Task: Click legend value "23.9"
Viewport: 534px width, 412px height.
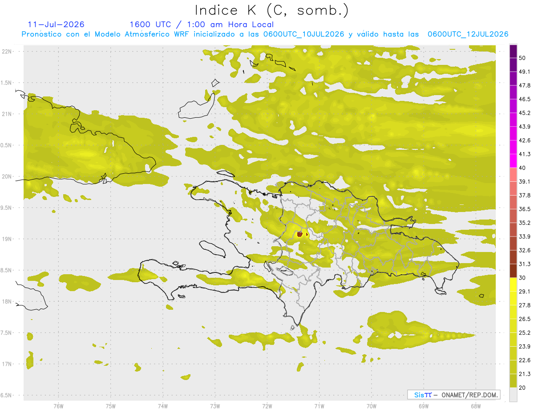Action: click(525, 347)
